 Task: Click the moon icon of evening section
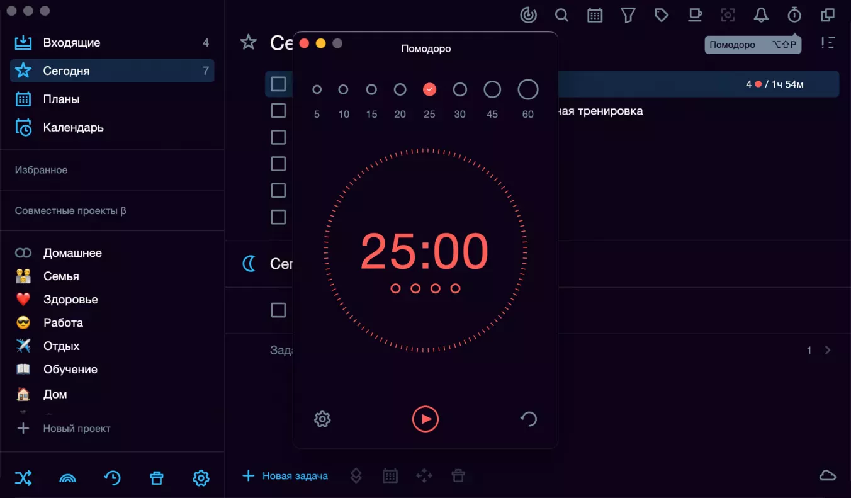(249, 263)
